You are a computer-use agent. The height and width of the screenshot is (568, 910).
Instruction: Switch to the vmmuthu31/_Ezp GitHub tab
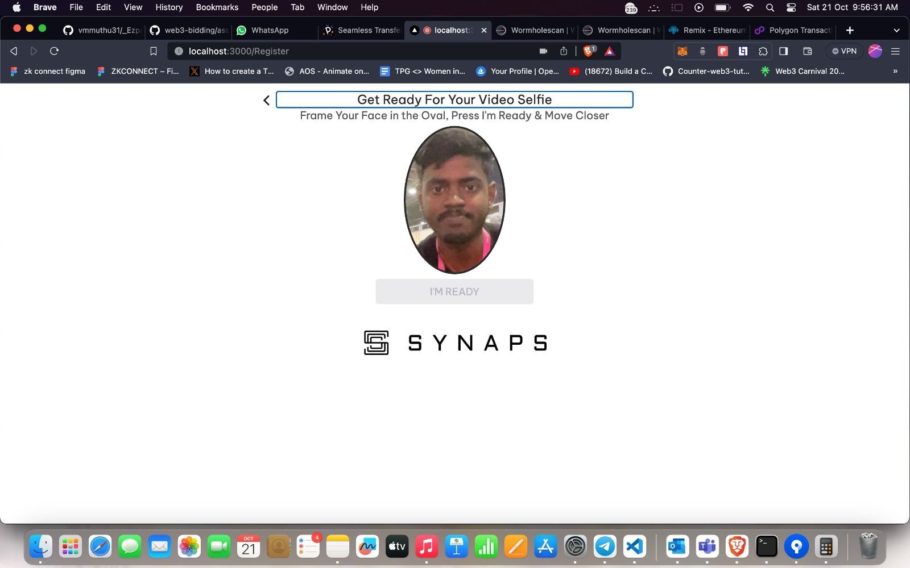pos(102,30)
